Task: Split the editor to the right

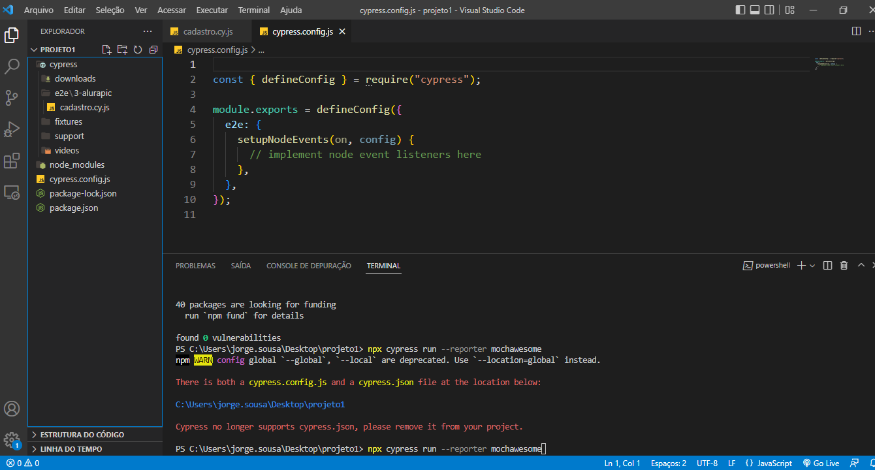Action: pyautogui.click(x=856, y=31)
